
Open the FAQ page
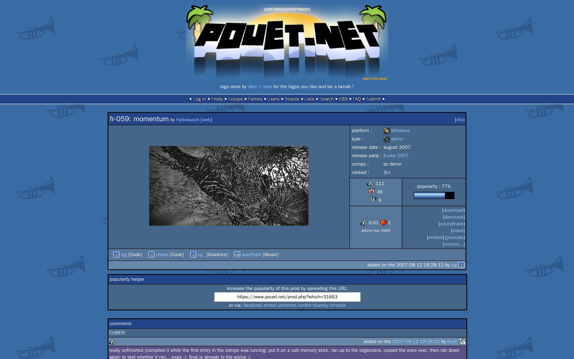pyautogui.click(x=357, y=99)
